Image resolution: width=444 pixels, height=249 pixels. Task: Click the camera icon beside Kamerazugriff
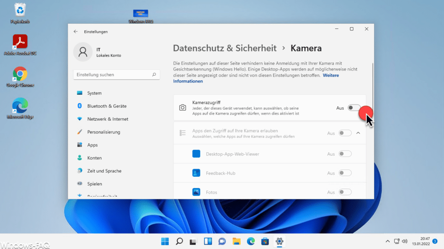(x=183, y=108)
